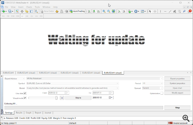
Task: Select the Candlesticks chart icon
Action: (94, 11)
